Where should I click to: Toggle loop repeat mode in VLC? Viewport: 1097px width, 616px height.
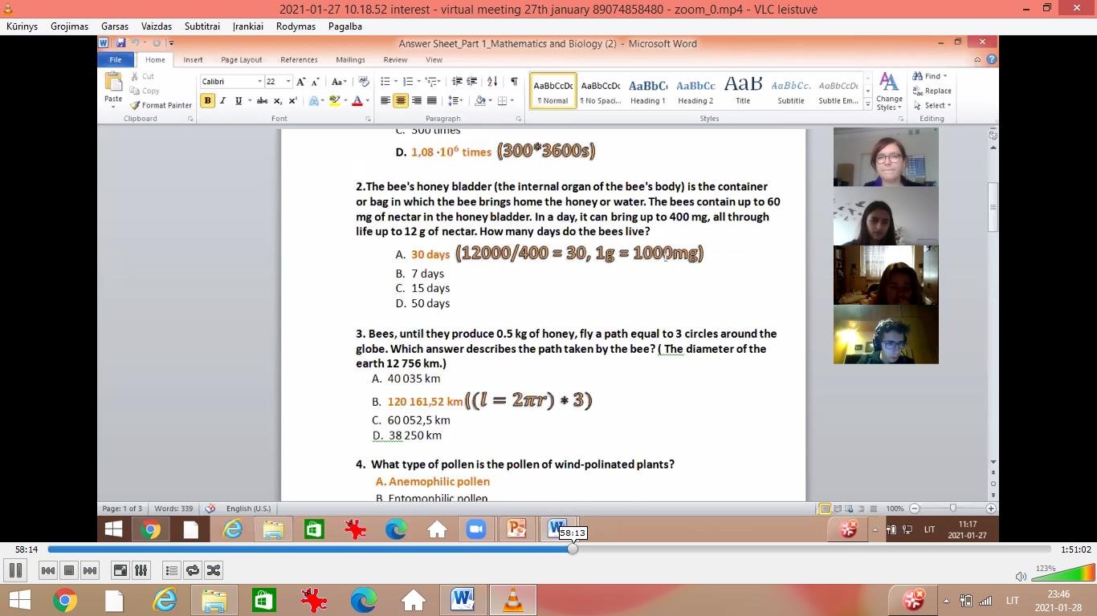(193, 570)
